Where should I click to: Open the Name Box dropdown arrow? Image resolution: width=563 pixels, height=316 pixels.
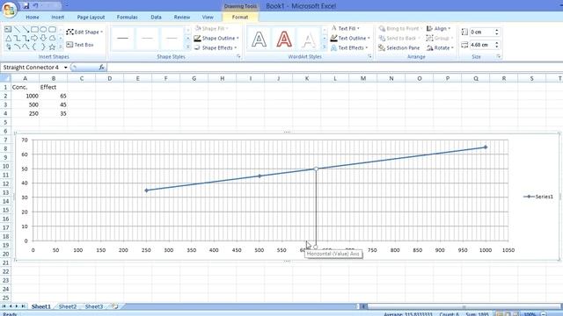65,68
